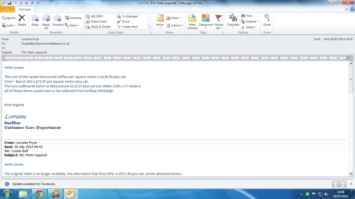Viewport: 355px width, 199px height.
Task: Open Windows Explorer from the taskbar
Action: [x=23, y=194]
